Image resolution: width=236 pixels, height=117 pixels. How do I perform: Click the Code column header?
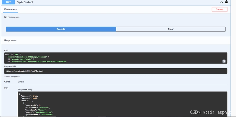[7, 82]
